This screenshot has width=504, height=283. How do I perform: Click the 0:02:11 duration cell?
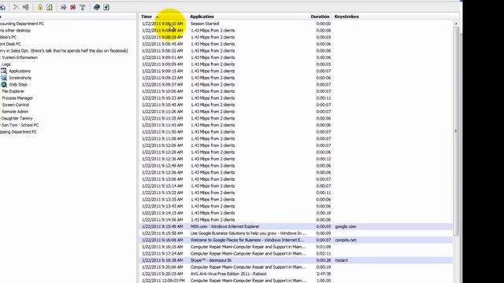click(x=324, y=253)
